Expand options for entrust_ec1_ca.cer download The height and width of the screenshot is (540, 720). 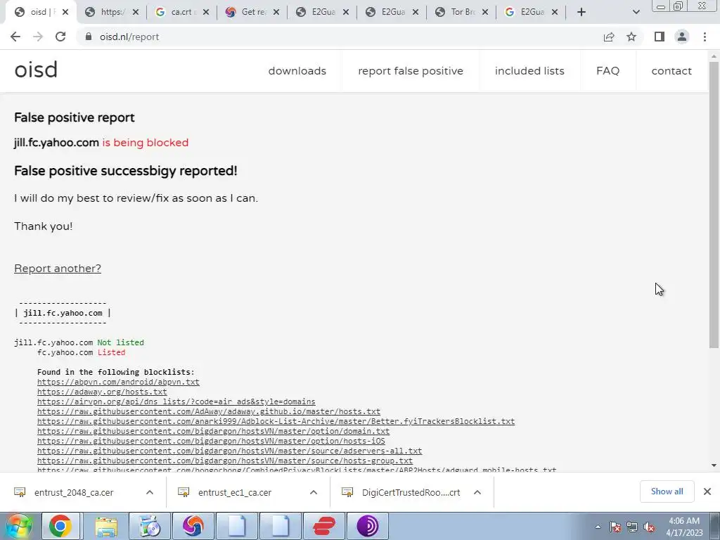point(314,492)
